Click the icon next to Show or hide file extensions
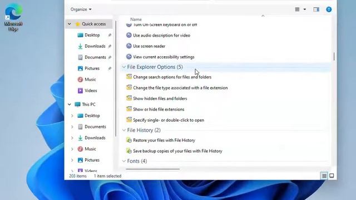The image size is (356, 200). [129, 109]
